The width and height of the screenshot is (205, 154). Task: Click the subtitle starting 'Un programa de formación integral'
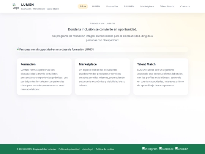(102, 38)
